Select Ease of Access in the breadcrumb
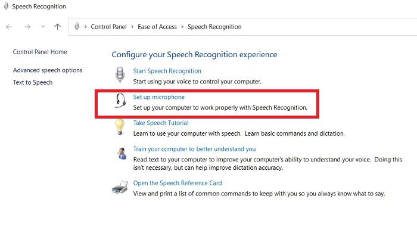Screen dimensions: 417x227 coord(157,27)
